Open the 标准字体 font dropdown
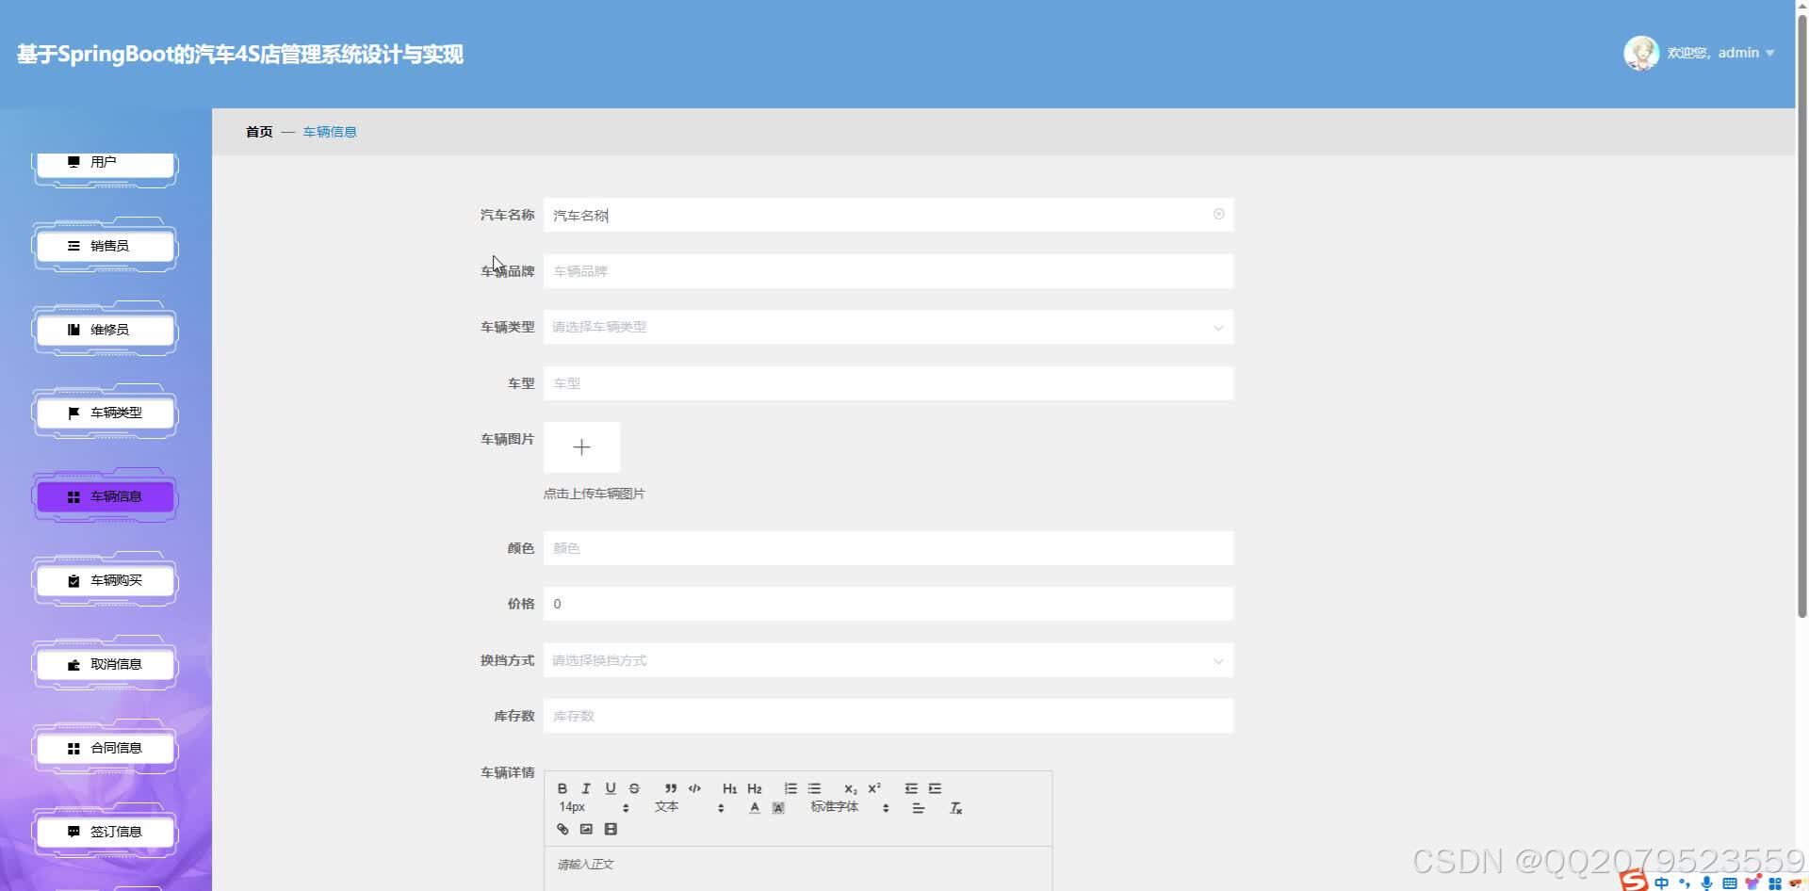The image size is (1809, 891). (850, 807)
